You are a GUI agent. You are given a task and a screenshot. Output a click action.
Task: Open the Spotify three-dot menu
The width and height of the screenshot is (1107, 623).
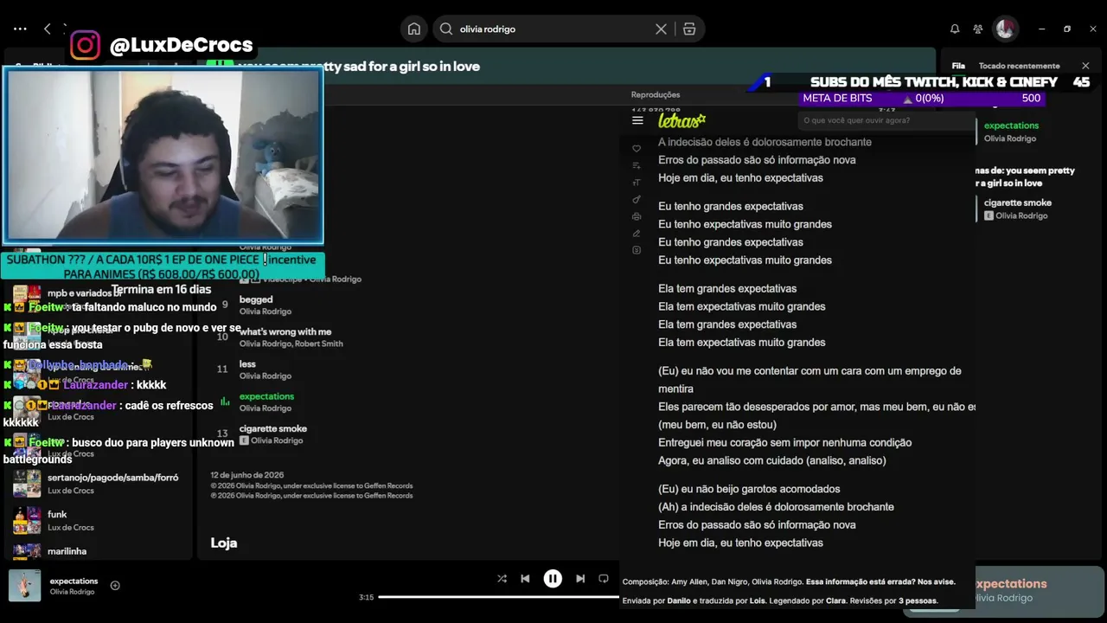[x=20, y=29]
